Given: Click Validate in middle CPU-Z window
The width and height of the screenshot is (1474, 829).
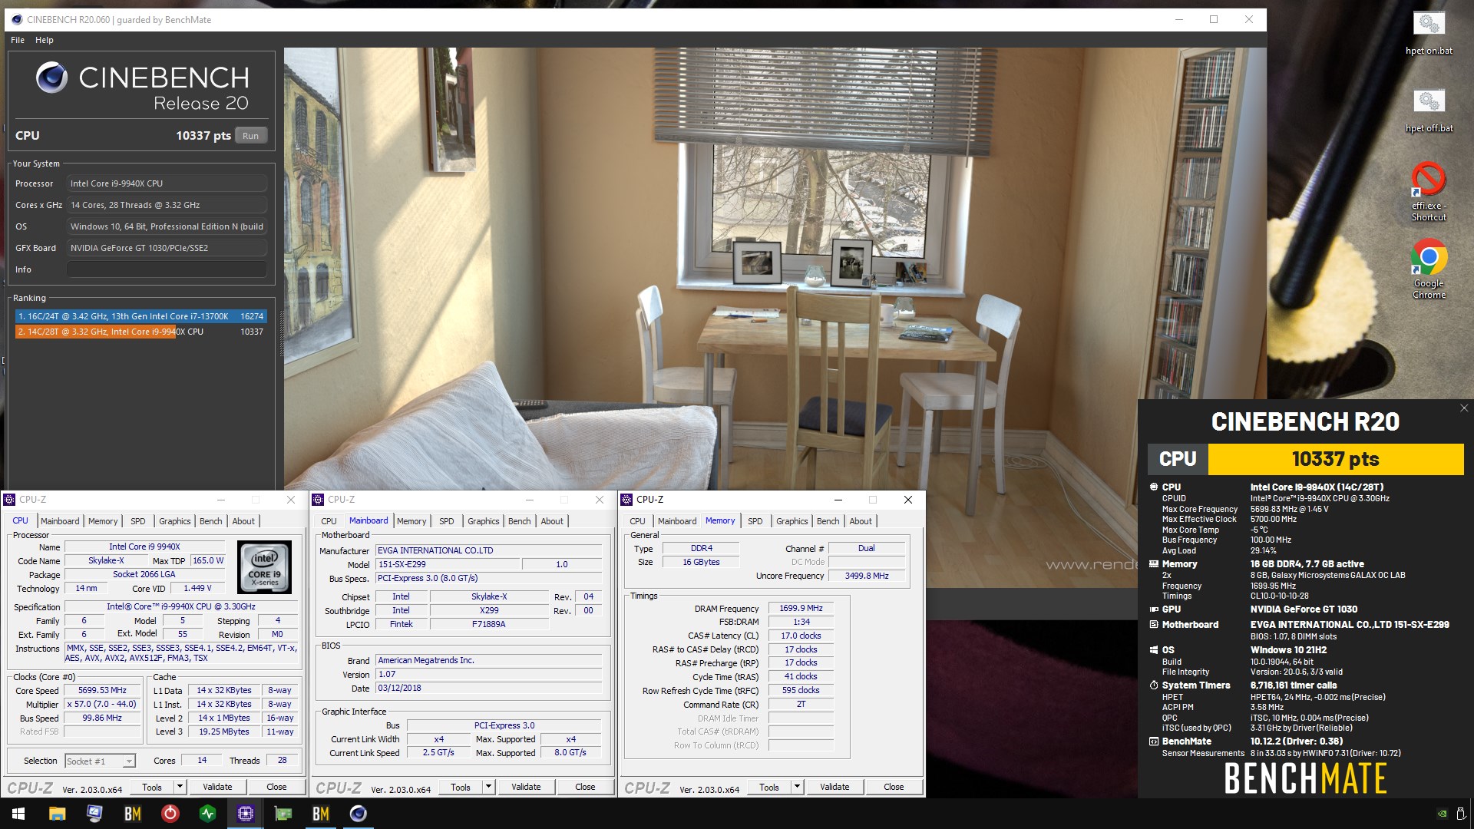Looking at the screenshot, I should pyautogui.click(x=526, y=787).
